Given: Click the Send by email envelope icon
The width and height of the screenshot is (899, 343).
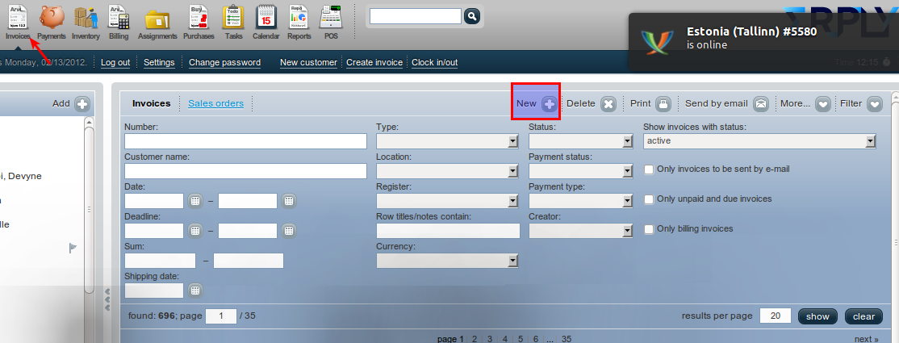Looking at the screenshot, I should [761, 104].
